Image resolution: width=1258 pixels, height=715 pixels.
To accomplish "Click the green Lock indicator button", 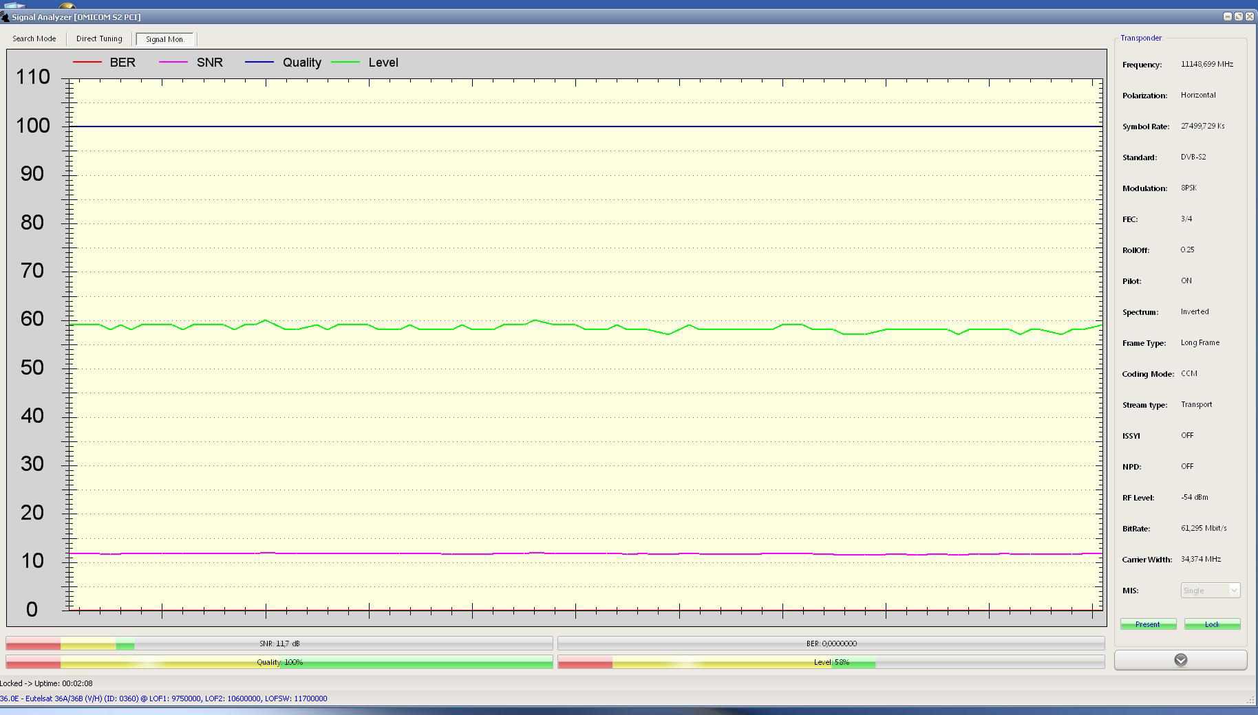I will [1212, 624].
